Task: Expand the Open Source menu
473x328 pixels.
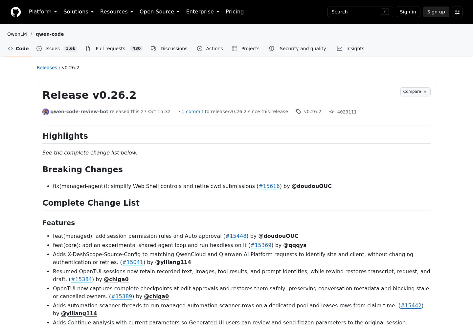Action: pyautogui.click(x=160, y=12)
